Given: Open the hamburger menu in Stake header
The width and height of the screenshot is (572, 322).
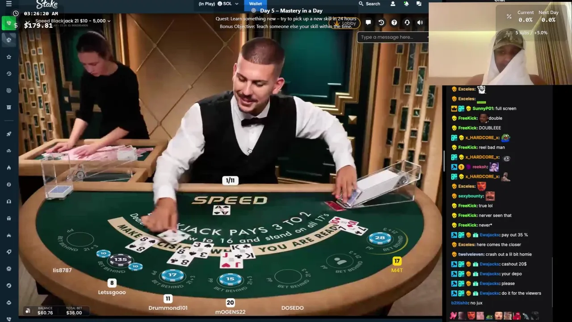Looking at the screenshot, I should 8,4.
